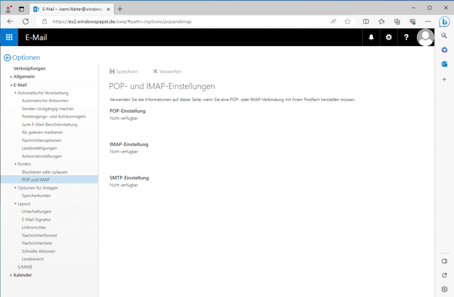454x297 pixels.
Task: Click the profile avatar picture
Action: pos(425,37)
